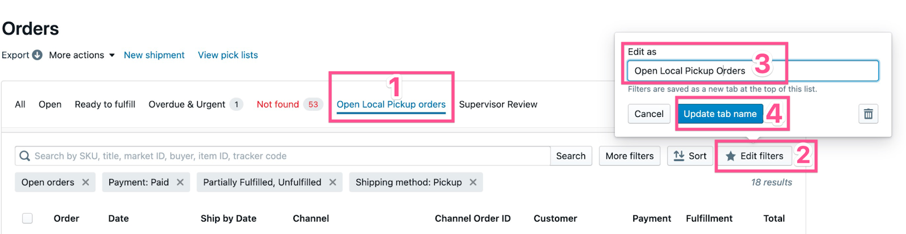Click the Export download icon
Image resolution: width=906 pixels, height=234 pixels.
click(x=37, y=55)
